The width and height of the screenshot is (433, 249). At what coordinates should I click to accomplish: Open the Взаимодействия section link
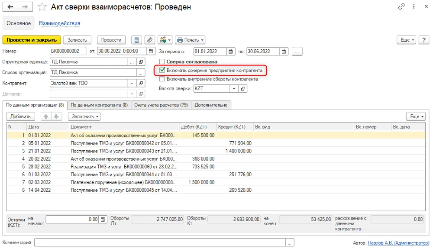[x=59, y=23]
